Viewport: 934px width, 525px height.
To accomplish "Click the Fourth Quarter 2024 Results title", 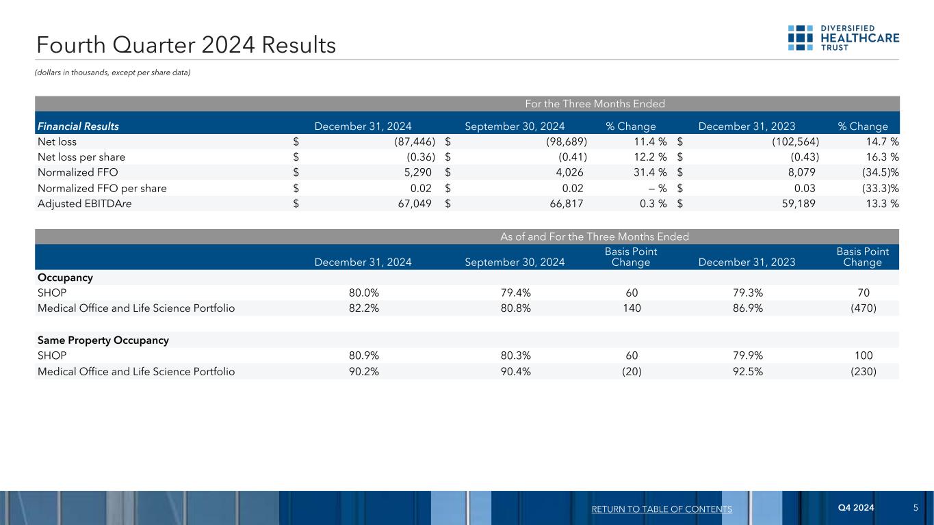I will point(185,45).
